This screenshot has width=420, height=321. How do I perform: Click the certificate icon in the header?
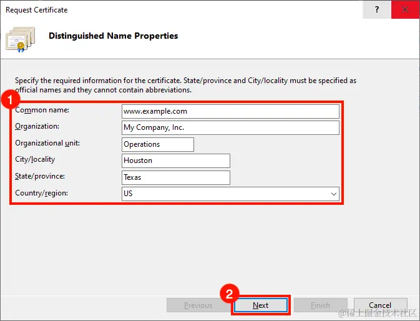pyautogui.click(x=21, y=39)
